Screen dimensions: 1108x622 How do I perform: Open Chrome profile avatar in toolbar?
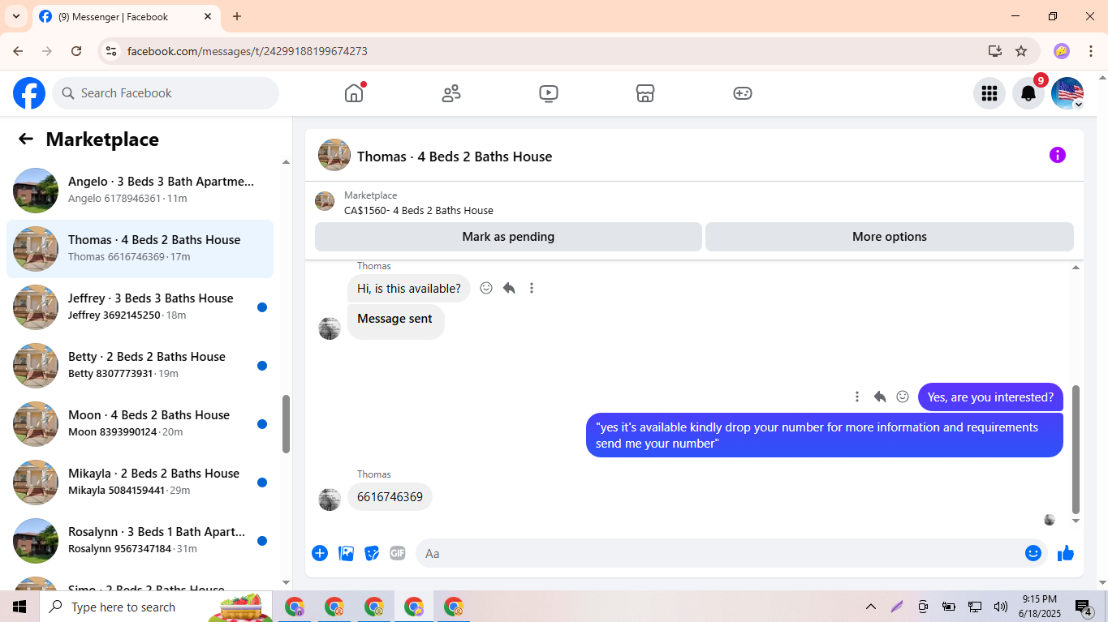coord(1062,51)
